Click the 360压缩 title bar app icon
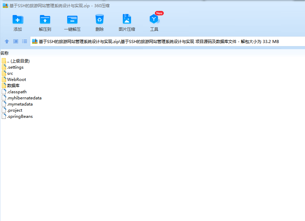305x221 pixels. pos(5,6)
